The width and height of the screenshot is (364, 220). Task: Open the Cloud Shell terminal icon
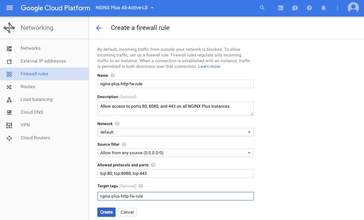point(280,7)
